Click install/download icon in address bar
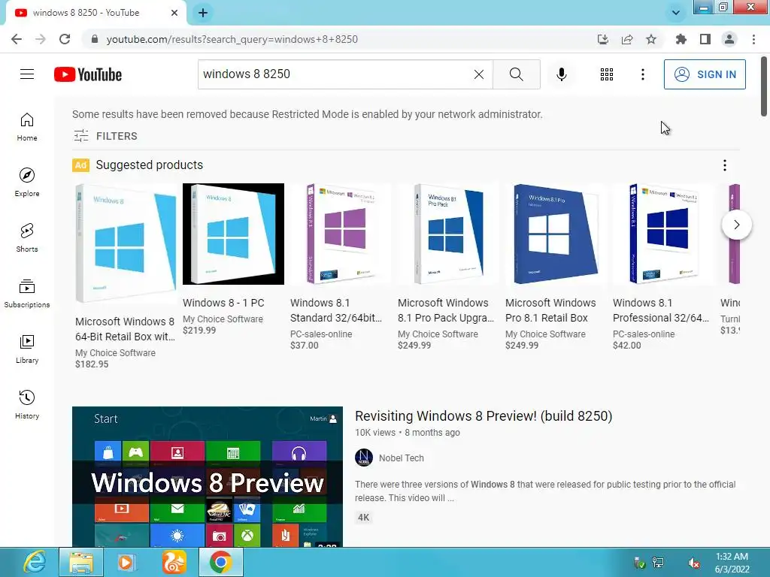Viewport: 770px width, 577px height. 603,39
